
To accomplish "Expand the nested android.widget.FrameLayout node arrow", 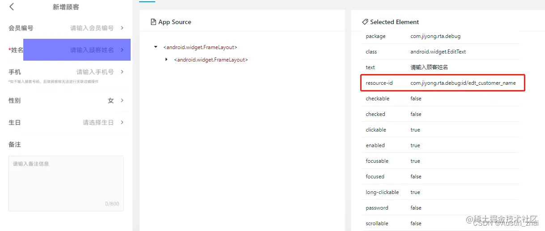I will (166, 59).
